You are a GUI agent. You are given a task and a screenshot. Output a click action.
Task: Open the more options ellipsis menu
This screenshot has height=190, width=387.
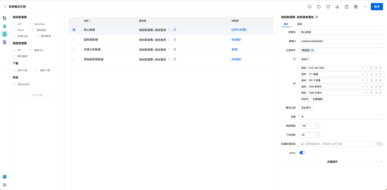[365, 7]
